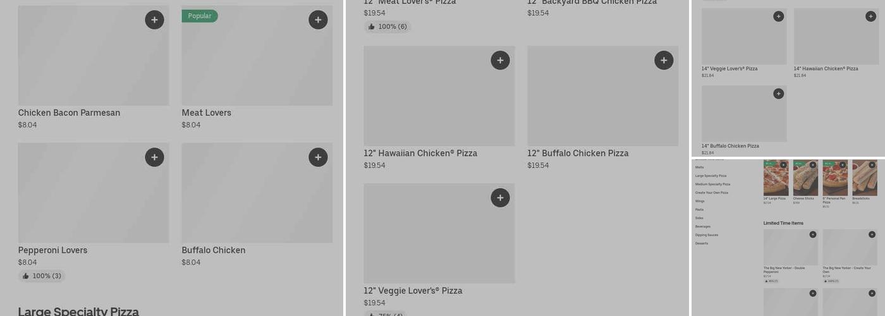The width and height of the screenshot is (885, 316).
Task: Jump to Desserts menu section
Action: 702,243
